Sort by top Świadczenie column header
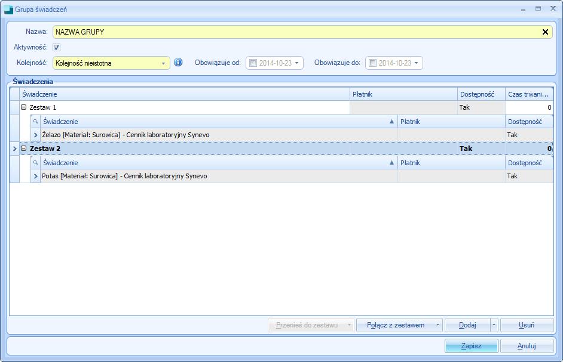 click(x=185, y=94)
